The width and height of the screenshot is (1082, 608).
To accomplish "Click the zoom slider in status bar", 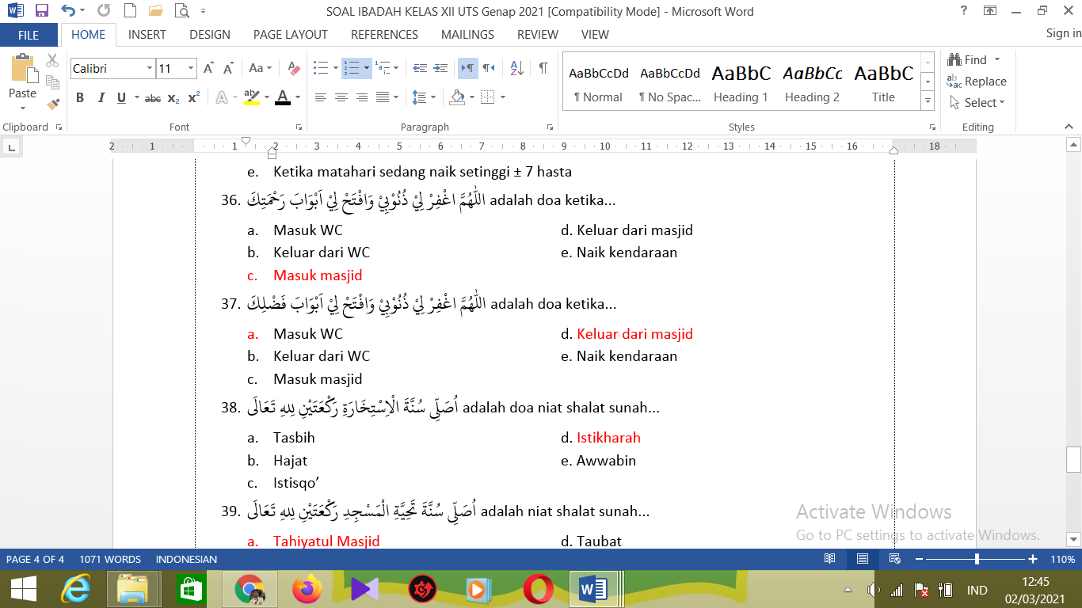I will point(977,559).
